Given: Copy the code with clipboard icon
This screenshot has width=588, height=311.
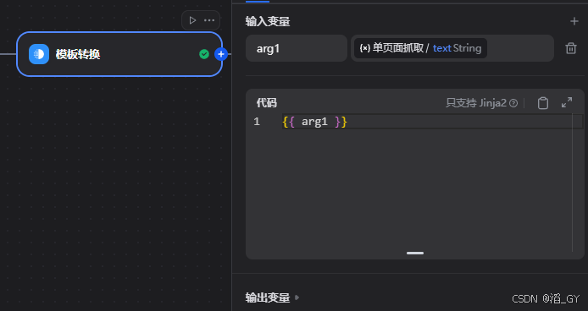Looking at the screenshot, I should point(542,103).
